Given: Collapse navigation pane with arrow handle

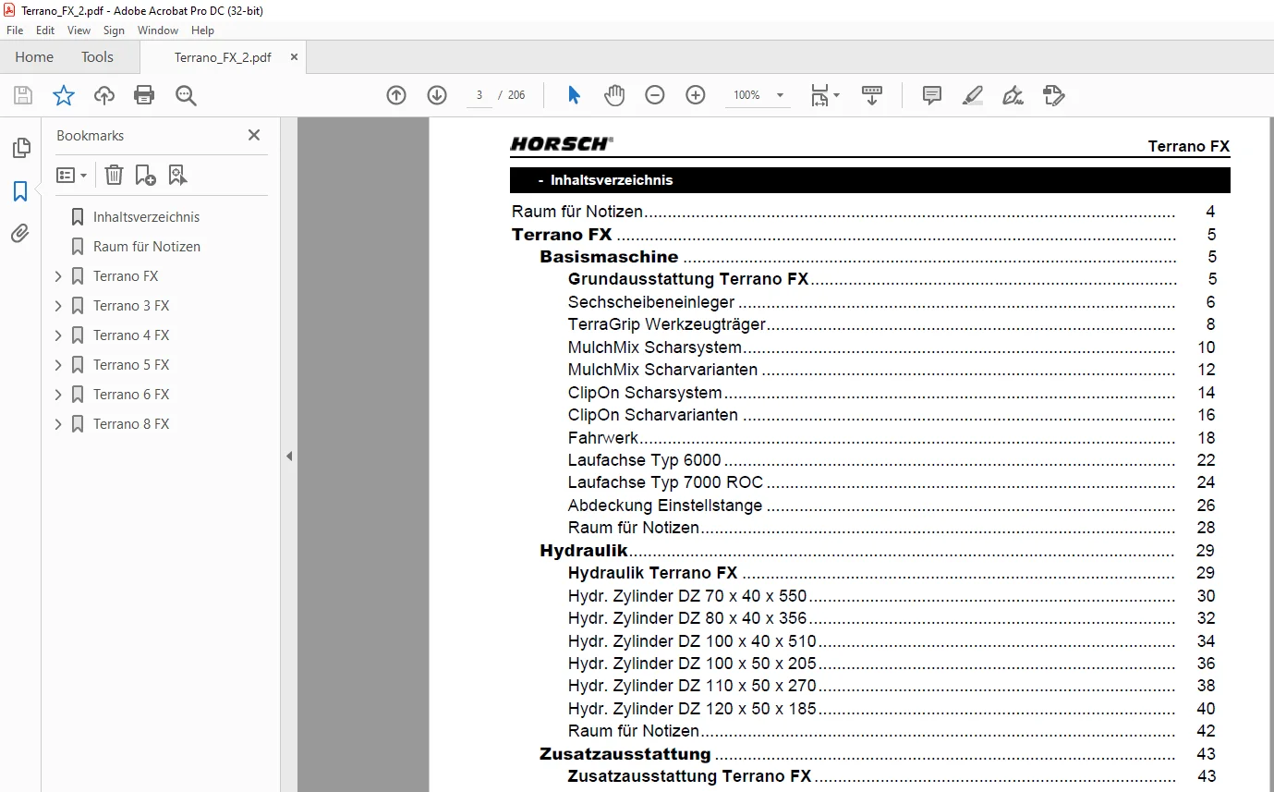Looking at the screenshot, I should tap(289, 456).
